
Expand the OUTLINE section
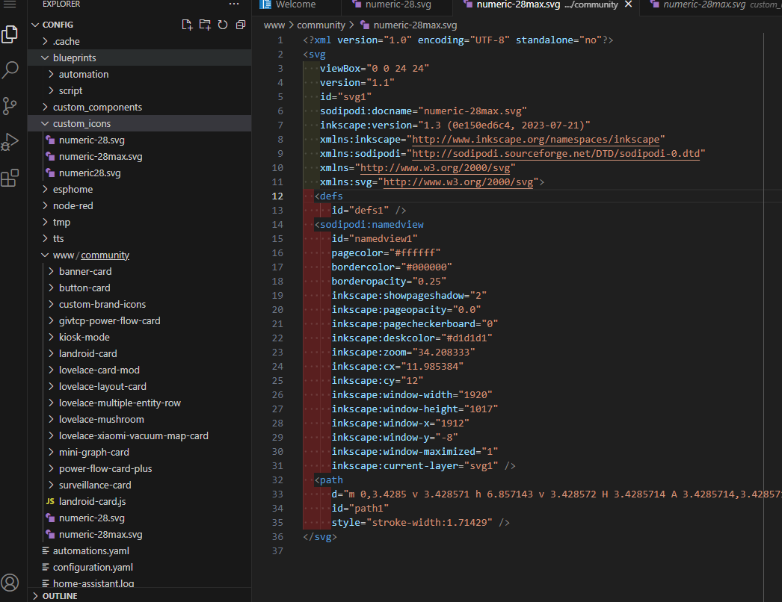click(59, 596)
